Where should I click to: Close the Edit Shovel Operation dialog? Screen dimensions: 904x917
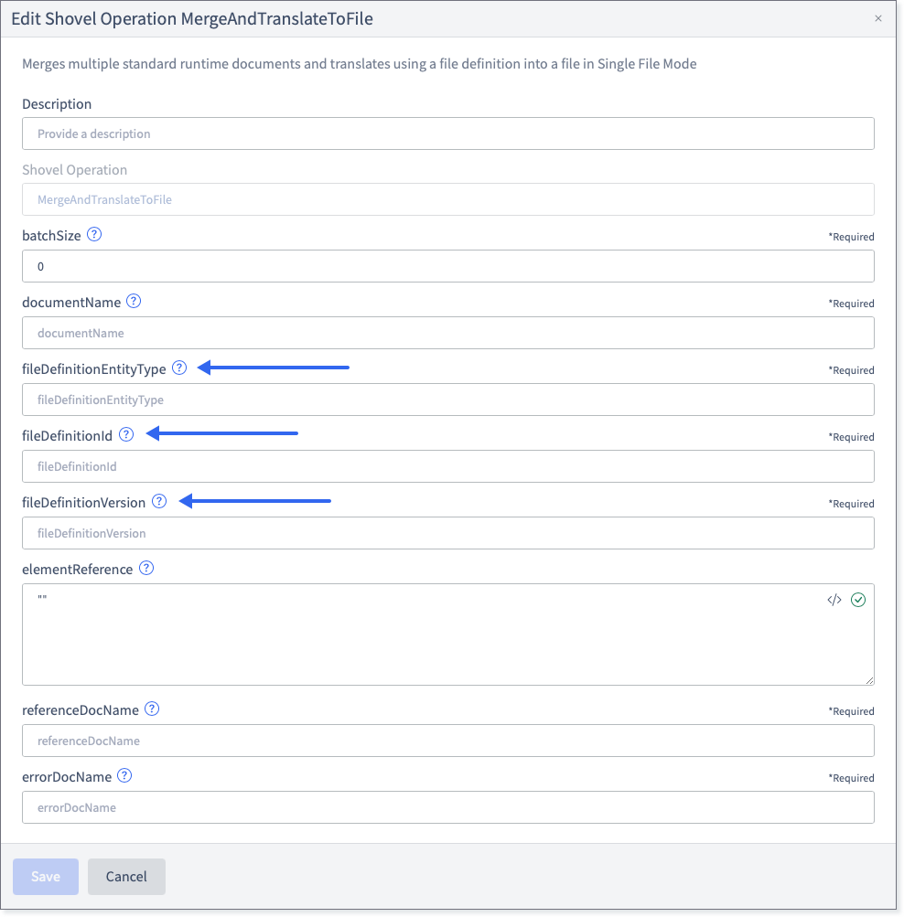coord(878,18)
